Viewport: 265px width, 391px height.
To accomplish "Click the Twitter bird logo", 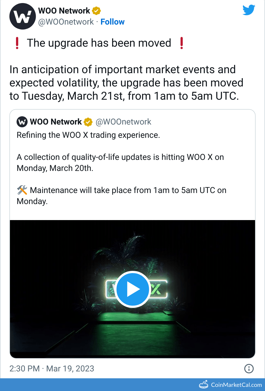I will (248, 10).
